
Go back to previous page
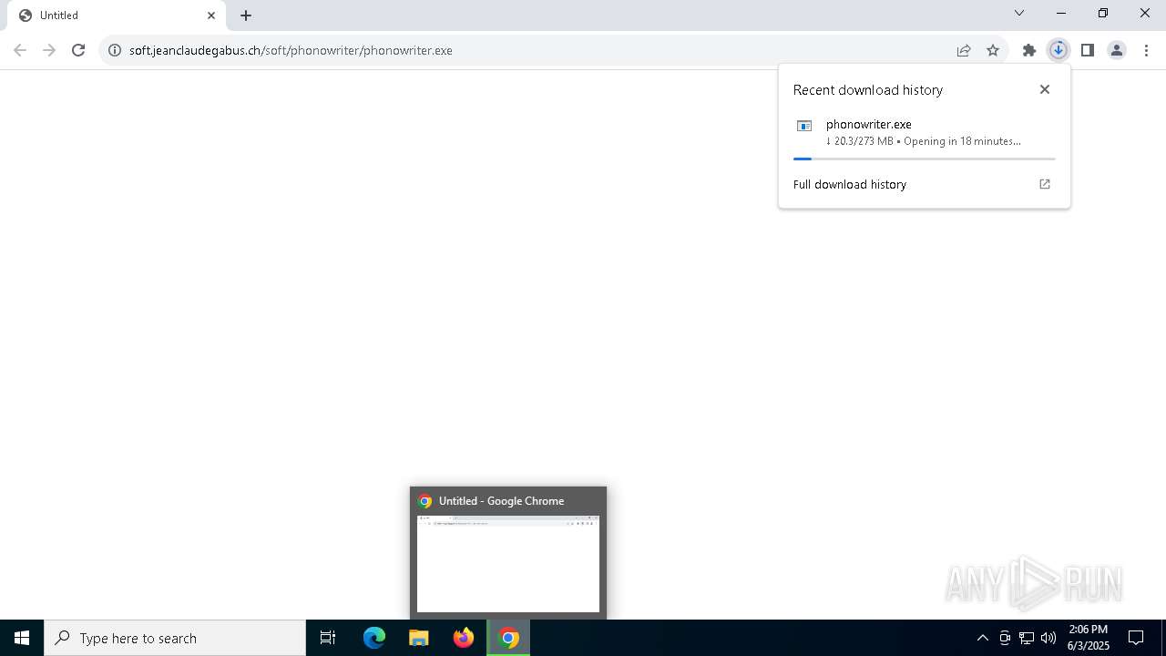click(x=20, y=50)
